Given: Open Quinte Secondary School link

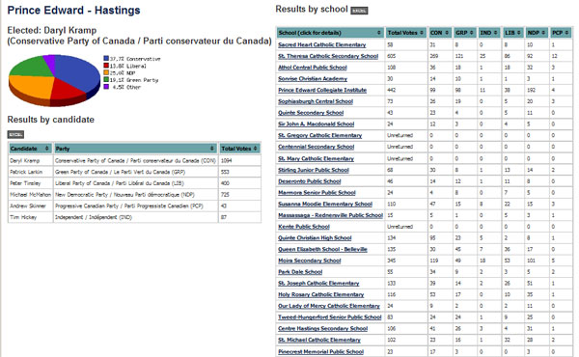Looking at the screenshot, I should 311,113.
